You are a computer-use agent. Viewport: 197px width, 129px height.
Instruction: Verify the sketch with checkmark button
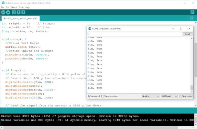click(3, 12)
